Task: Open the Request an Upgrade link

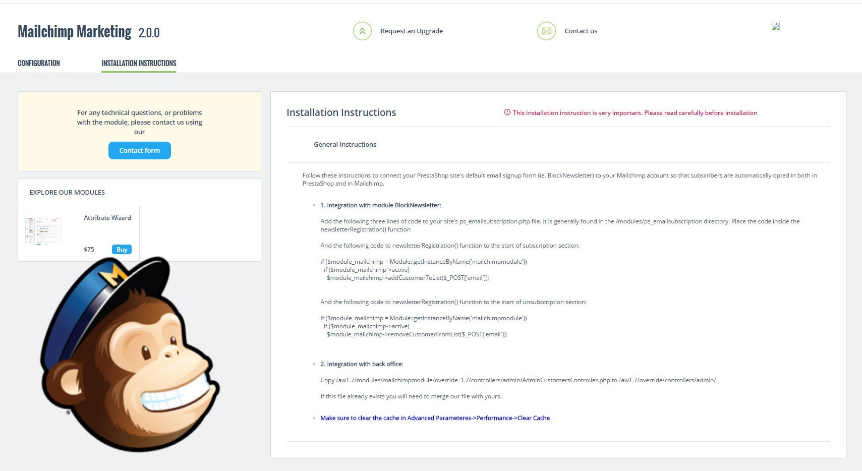Action: click(x=412, y=31)
